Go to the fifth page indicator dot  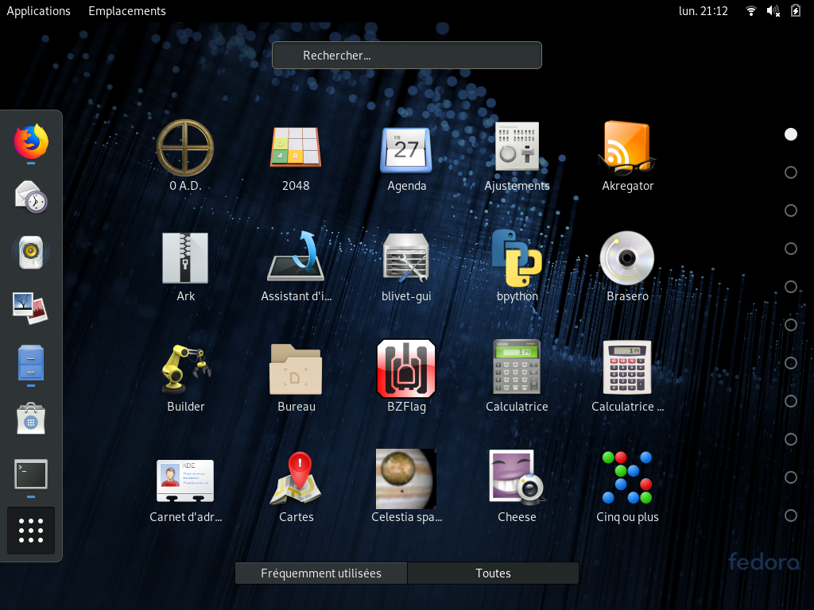[791, 287]
